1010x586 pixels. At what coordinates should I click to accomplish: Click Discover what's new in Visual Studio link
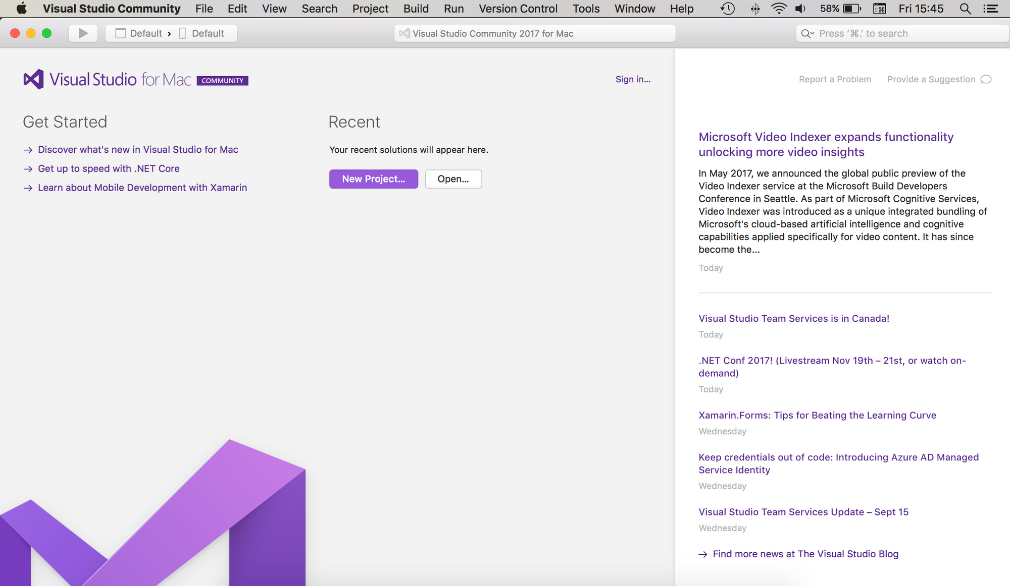tap(138, 149)
